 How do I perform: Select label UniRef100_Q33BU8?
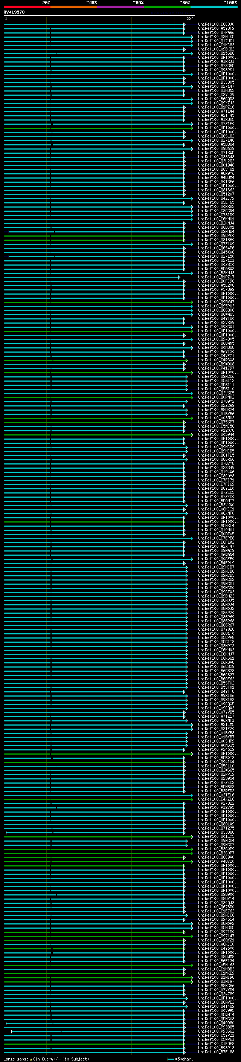point(216,832)
